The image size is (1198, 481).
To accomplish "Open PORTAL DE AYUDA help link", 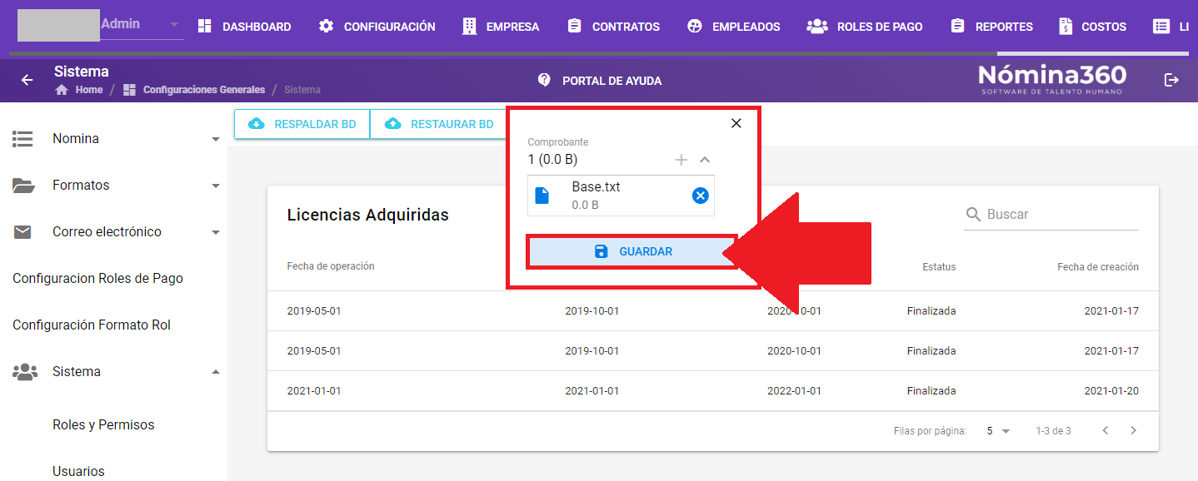I will coord(600,81).
